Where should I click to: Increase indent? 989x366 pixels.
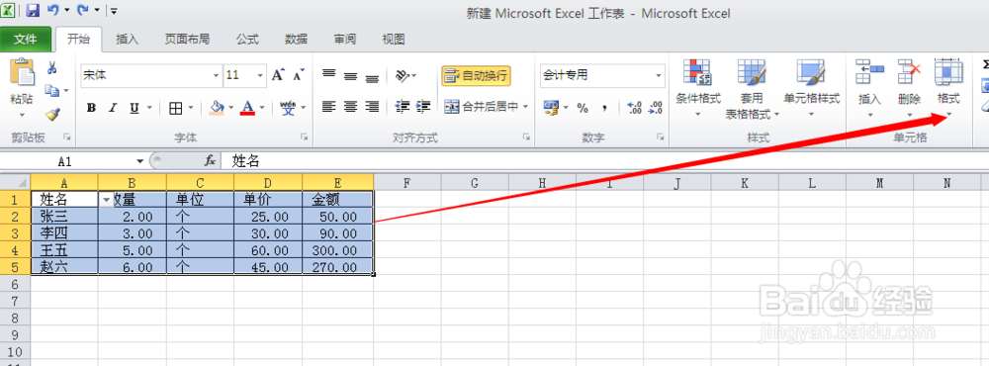pyautogui.click(x=424, y=107)
